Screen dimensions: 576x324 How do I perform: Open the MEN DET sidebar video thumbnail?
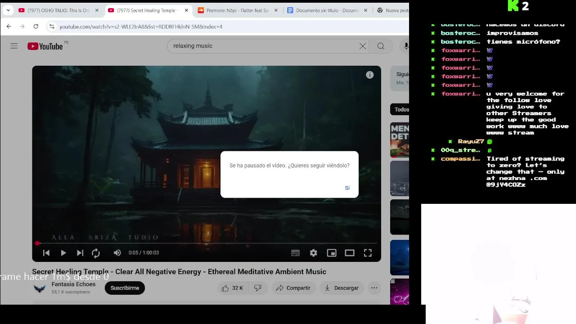400,140
